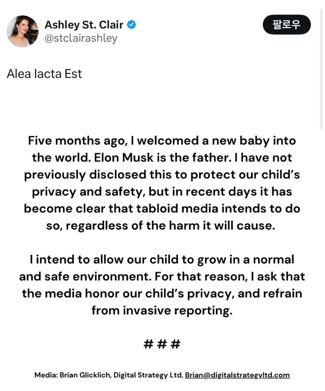Click "the media honor our child's privacy" line
Image resolution: width=325 pixels, height=391 pixels.
click(162, 293)
